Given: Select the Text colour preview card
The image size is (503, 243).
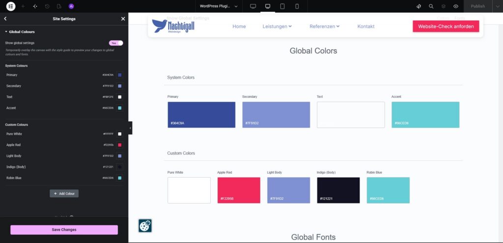Looking at the screenshot, I should (x=351, y=115).
